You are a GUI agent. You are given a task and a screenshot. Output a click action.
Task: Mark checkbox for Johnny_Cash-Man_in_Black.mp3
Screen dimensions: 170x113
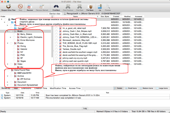point(56,34)
